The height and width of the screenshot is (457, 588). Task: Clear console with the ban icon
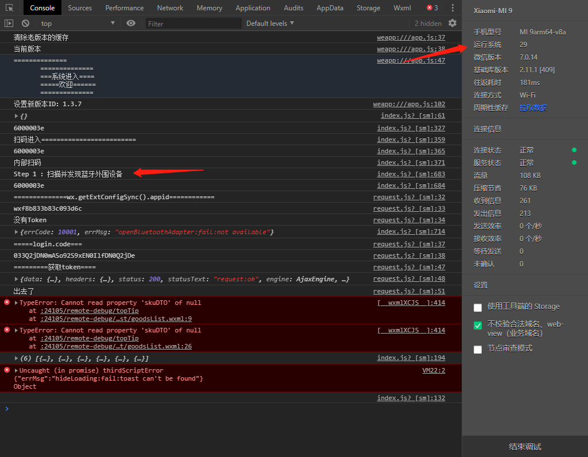click(x=25, y=23)
